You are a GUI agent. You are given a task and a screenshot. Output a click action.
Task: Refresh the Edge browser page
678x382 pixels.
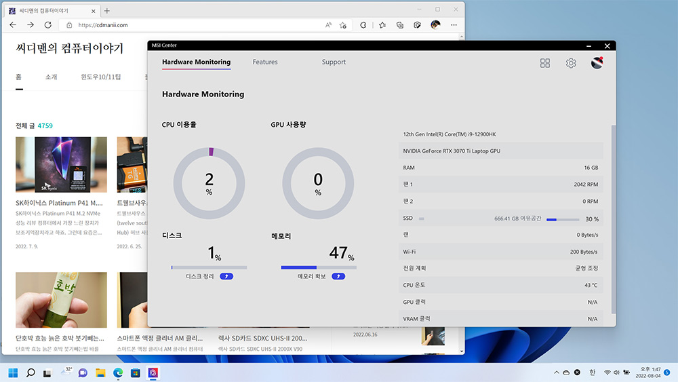click(x=48, y=25)
